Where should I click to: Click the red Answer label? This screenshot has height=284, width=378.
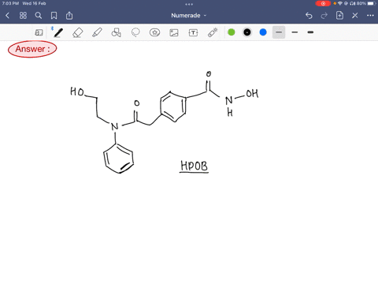[x=32, y=49]
